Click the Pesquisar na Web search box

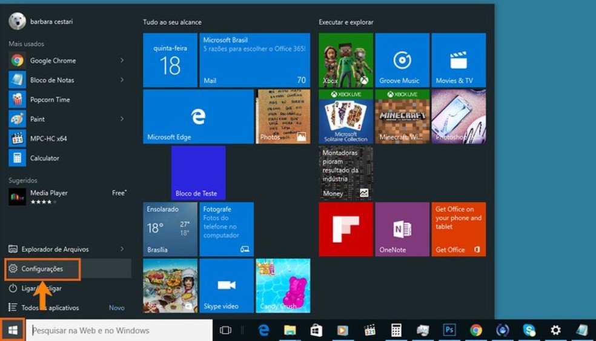[120, 330]
